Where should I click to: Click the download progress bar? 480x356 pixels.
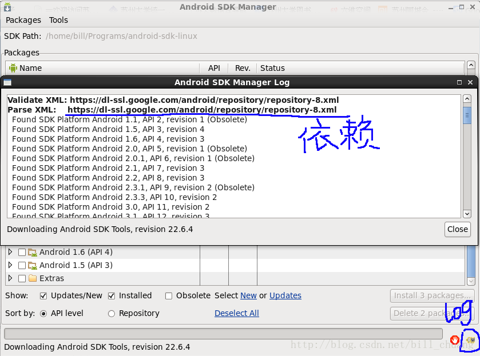click(x=224, y=334)
